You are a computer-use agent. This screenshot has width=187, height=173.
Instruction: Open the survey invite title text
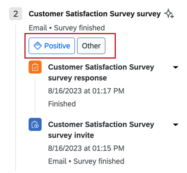(101, 130)
